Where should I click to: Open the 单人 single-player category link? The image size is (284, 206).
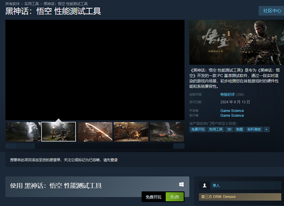click(x=216, y=185)
